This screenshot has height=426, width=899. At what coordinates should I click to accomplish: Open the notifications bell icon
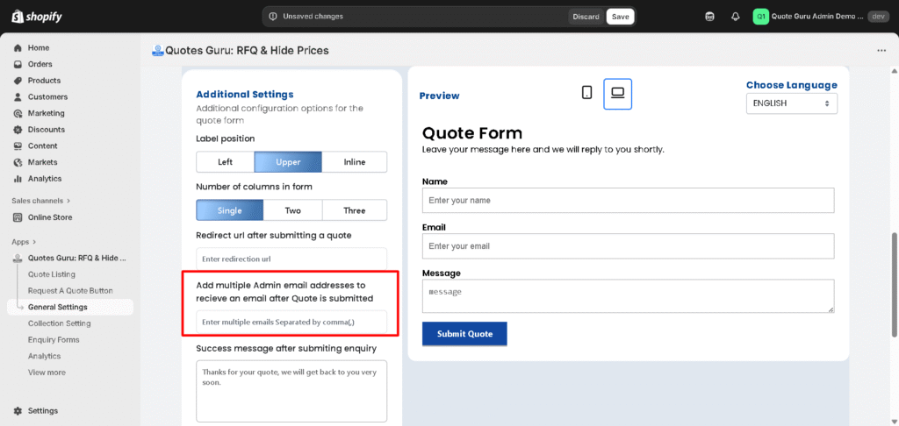click(735, 16)
